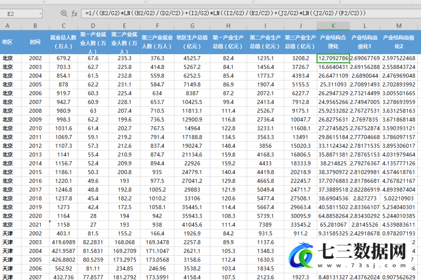The width and height of the screenshot is (421, 280).
Task: Click cell with value 30095.9
Action: click(301, 216)
